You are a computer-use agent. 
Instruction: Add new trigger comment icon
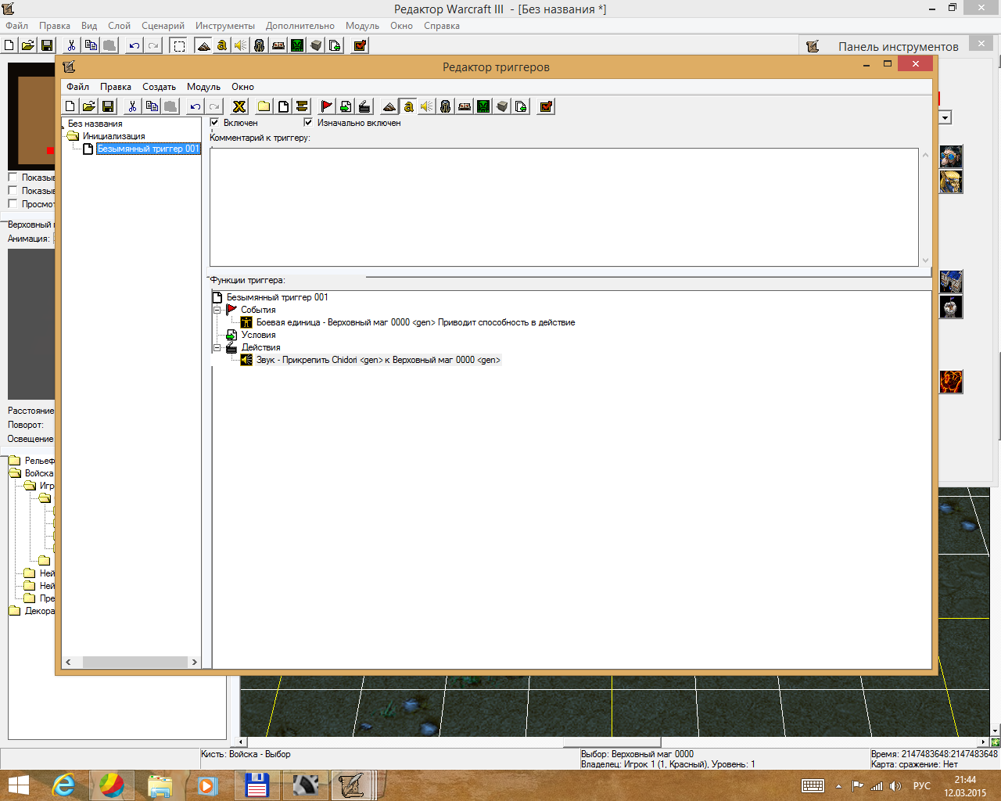tap(302, 106)
